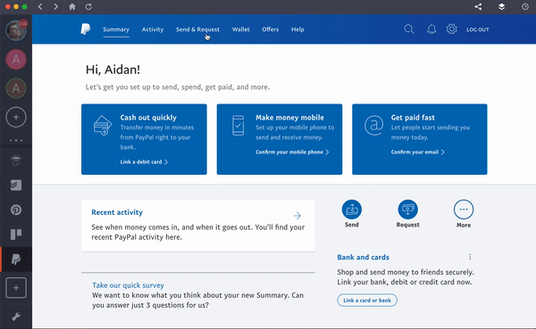Open the Activity tab

pos(153,29)
